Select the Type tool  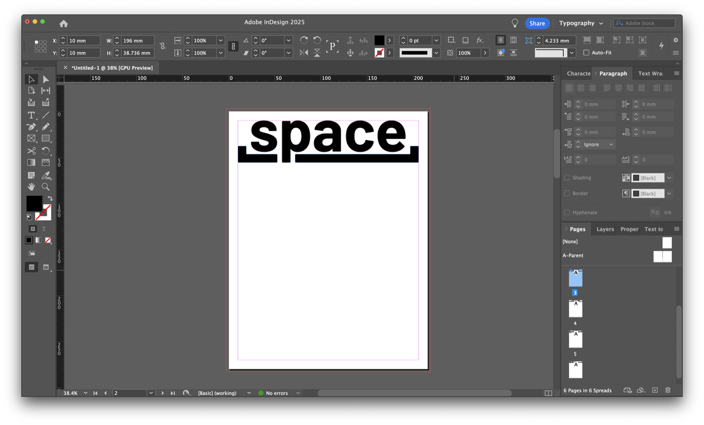point(31,115)
